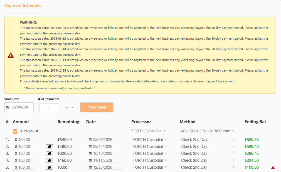
Task: Click the $320.00 remaining value
Action: coord(65,153)
